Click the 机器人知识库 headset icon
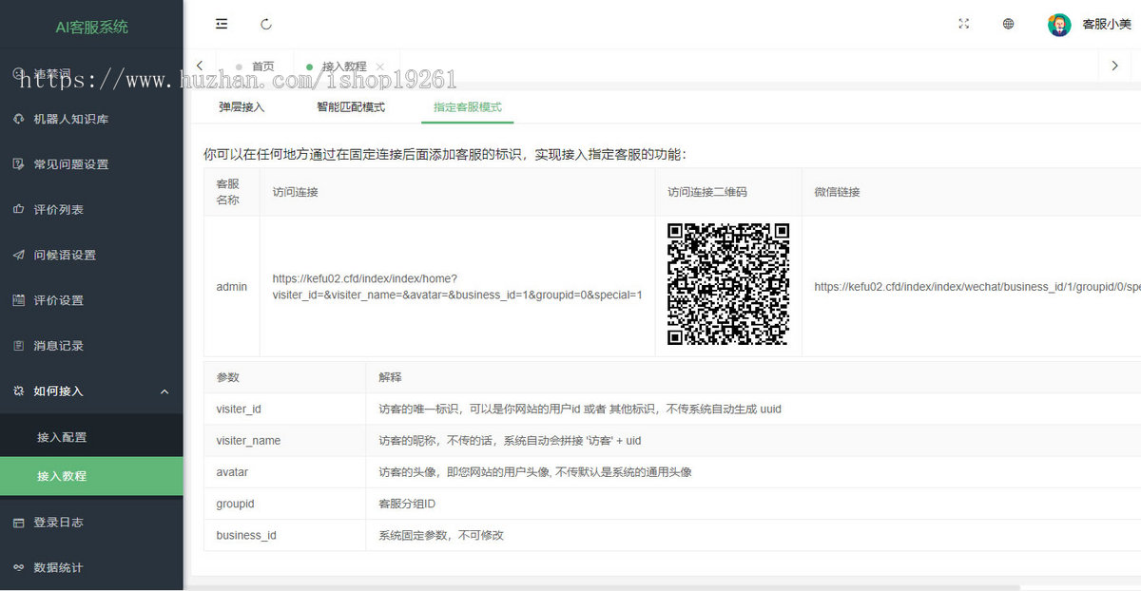 point(18,119)
